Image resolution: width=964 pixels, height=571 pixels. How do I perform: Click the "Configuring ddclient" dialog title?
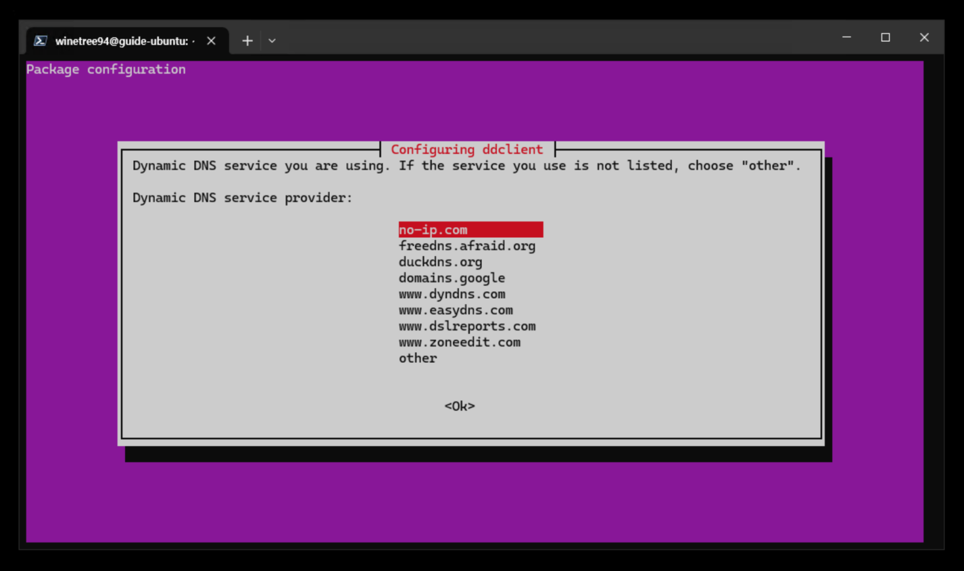tap(466, 149)
